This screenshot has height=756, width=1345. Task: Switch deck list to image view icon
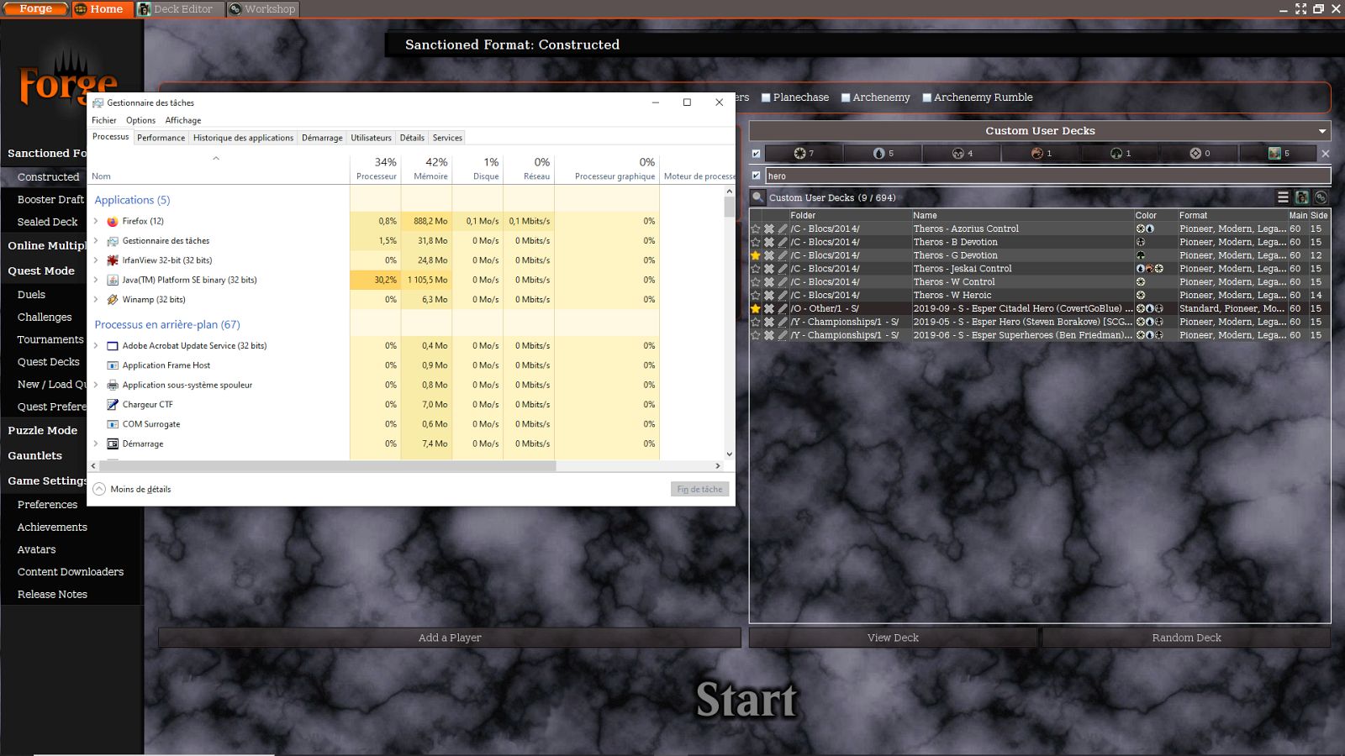(x=1301, y=197)
